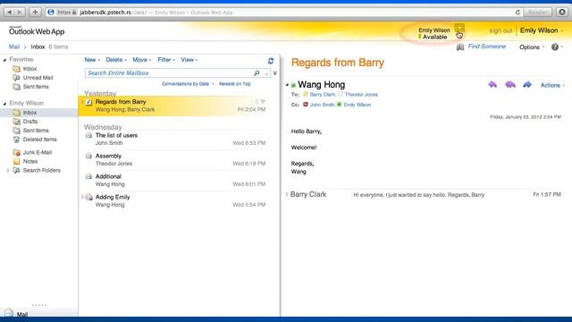Screen dimensions: 572x322
Task: Open the Help question mark icon
Action: click(555, 47)
